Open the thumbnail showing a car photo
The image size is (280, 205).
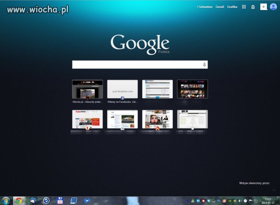point(122,119)
